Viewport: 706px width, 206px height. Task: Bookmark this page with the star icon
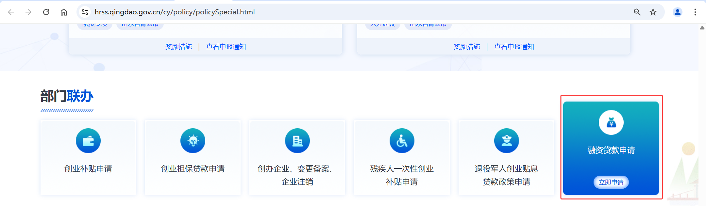pos(653,12)
